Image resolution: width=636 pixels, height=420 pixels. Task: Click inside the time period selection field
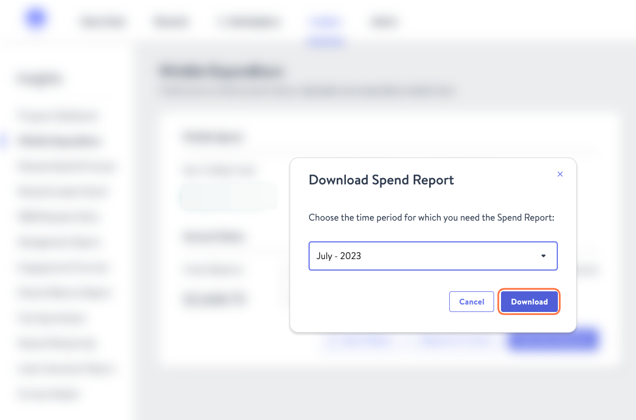(x=402, y=256)
